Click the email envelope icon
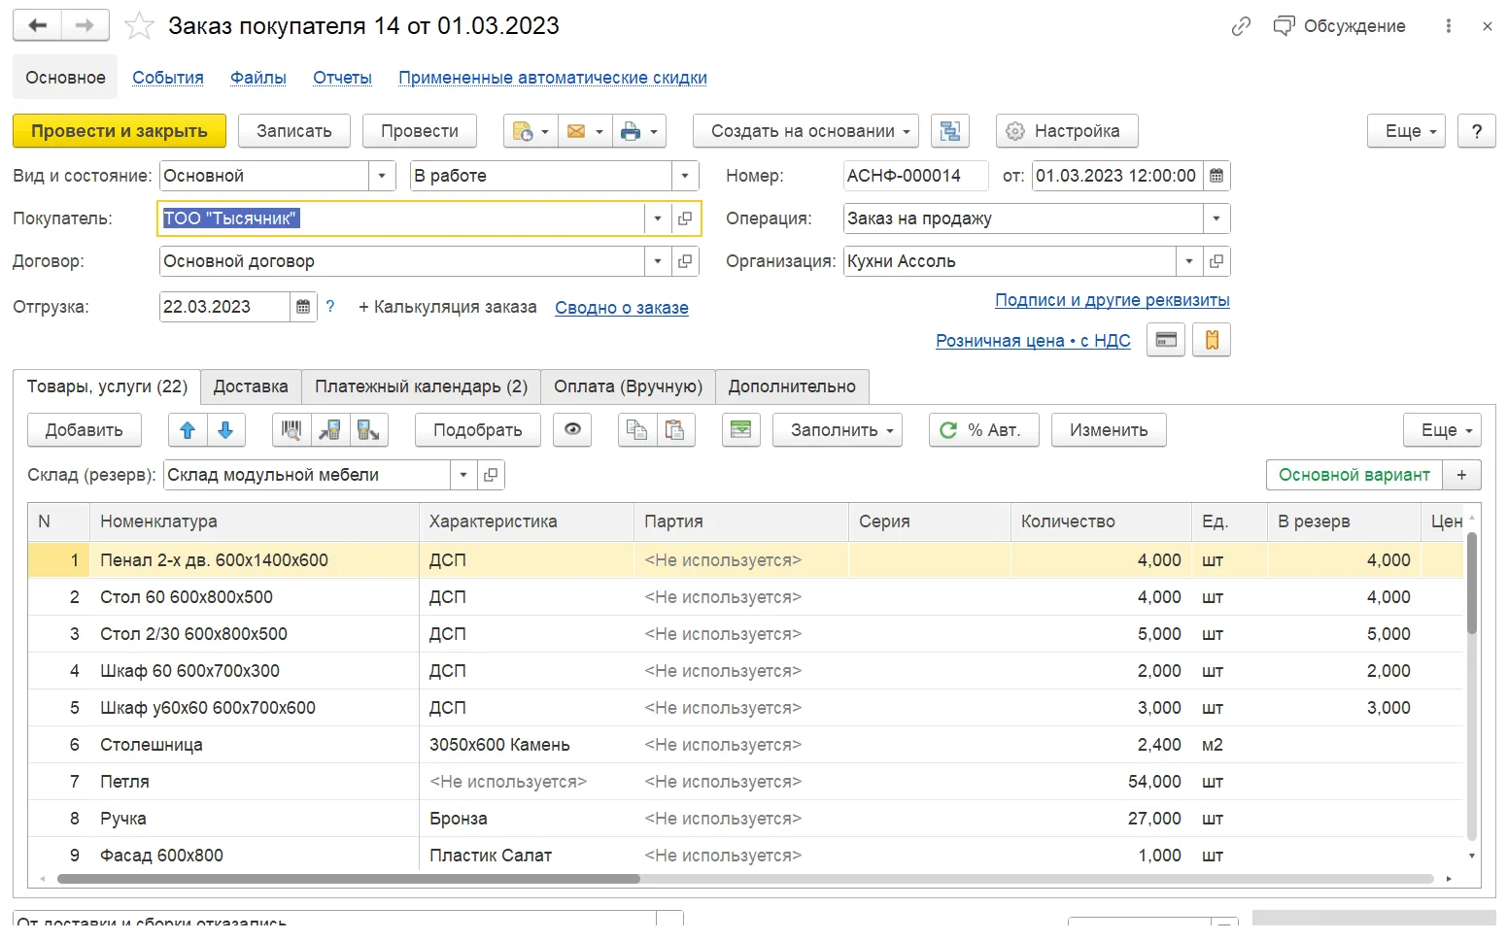This screenshot has height=941, width=1507. coord(584,131)
